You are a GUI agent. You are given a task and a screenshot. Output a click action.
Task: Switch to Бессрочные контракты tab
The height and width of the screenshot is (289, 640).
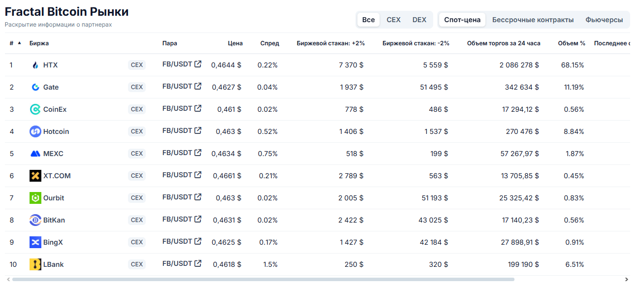(x=533, y=20)
